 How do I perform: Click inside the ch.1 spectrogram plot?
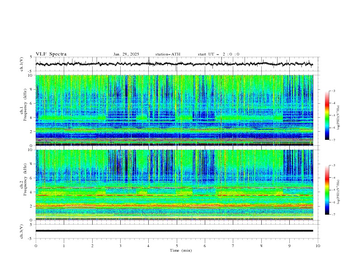coord(174,110)
